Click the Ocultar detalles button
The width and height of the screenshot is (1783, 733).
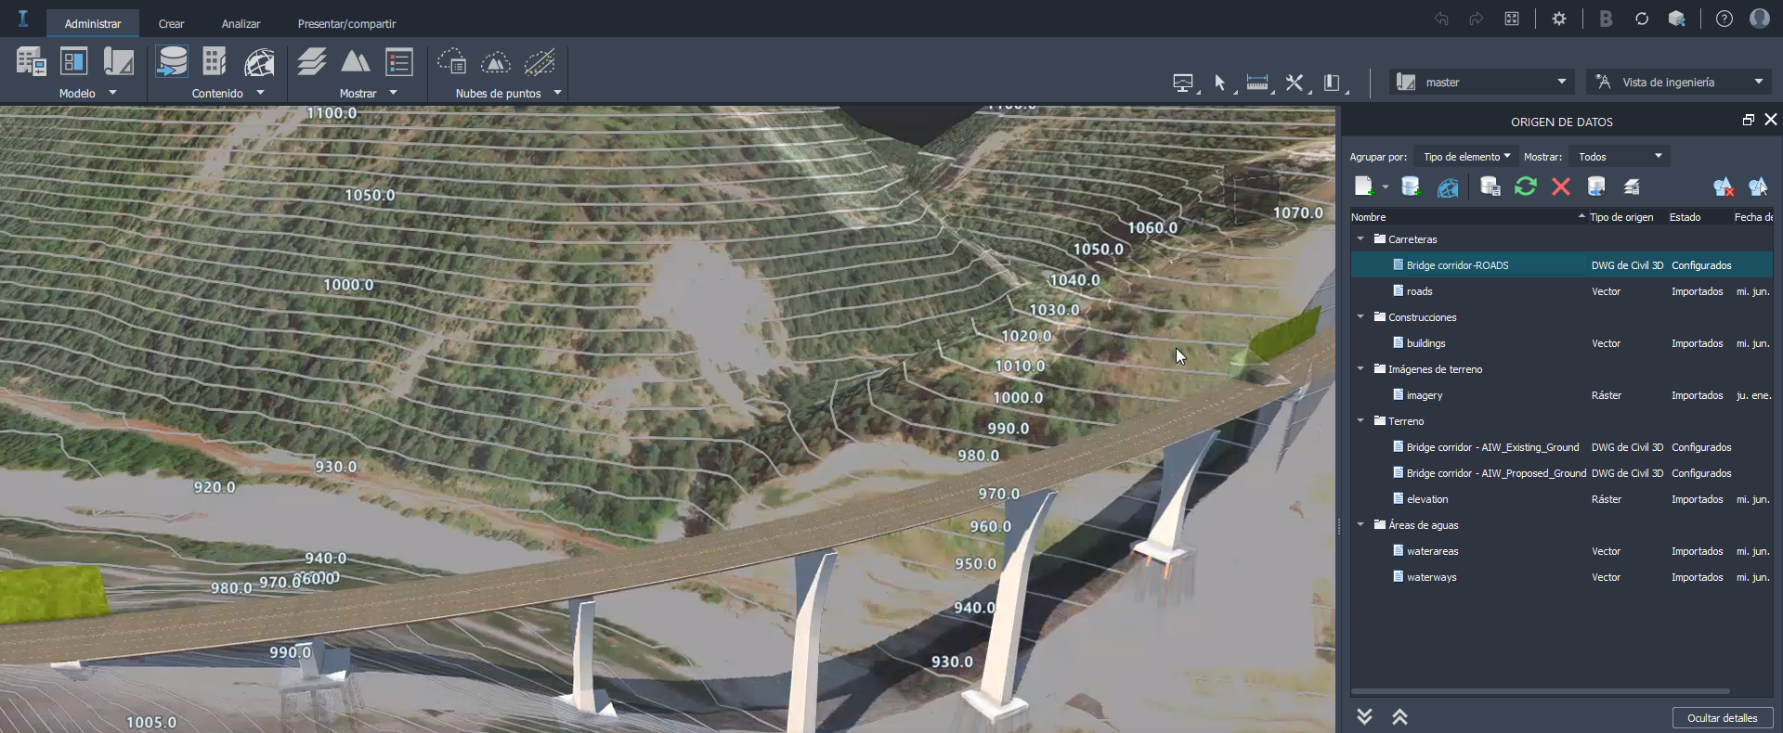[x=1723, y=717]
